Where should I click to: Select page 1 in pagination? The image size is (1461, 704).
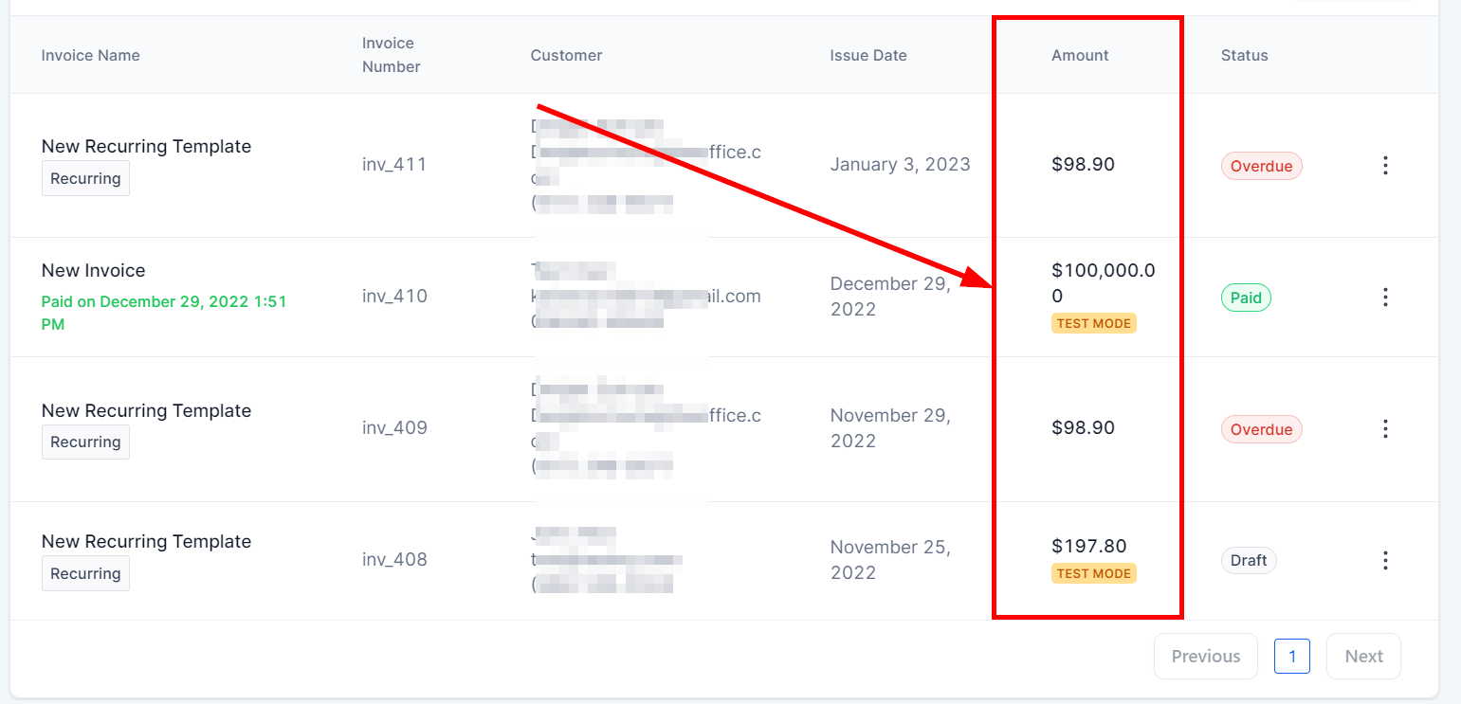(1291, 657)
